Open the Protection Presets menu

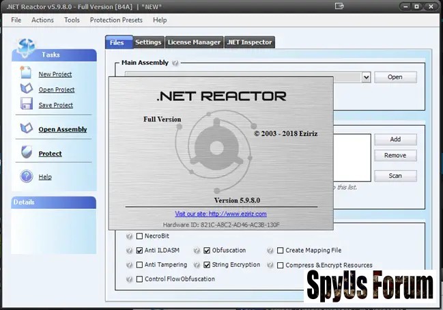(x=115, y=20)
